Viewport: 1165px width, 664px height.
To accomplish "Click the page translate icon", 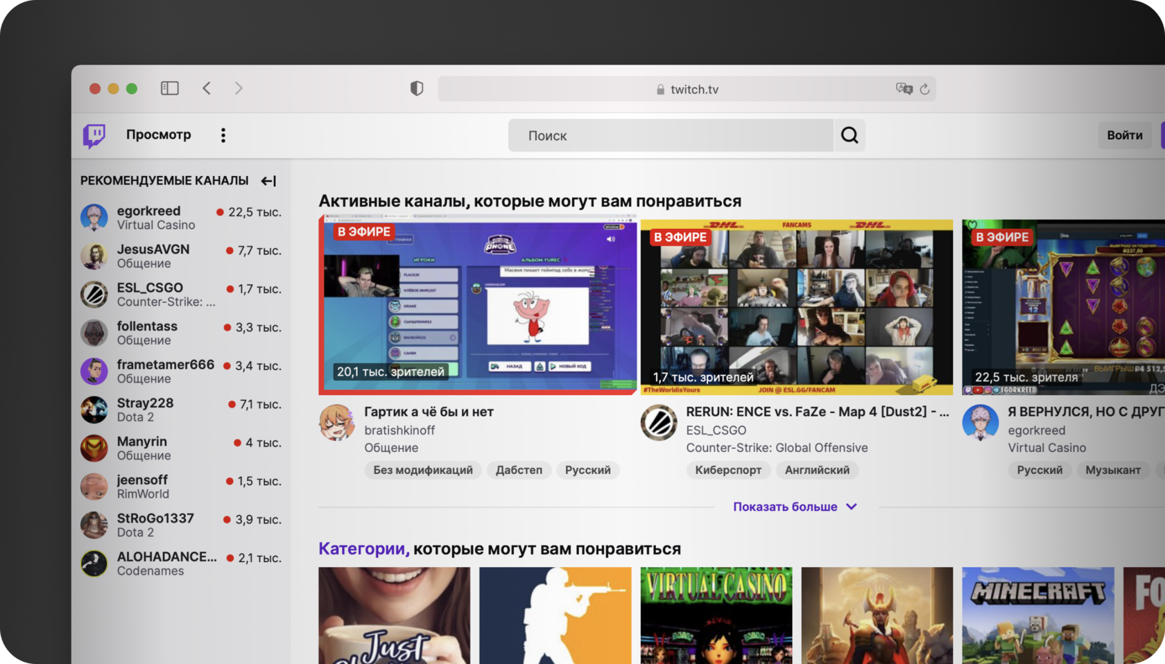I will click(904, 89).
